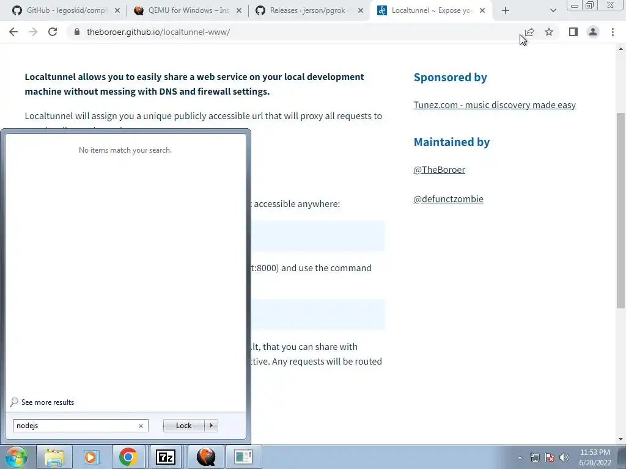Click the taskbar window icon after QEMU
The width and height of the screenshot is (626, 469).
[x=243, y=457]
